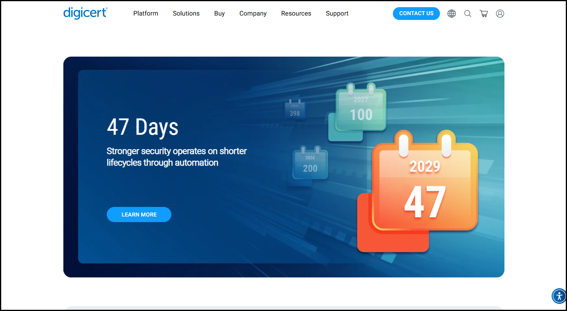Click LEARN MORE in the banner
The height and width of the screenshot is (311, 567).
(139, 214)
